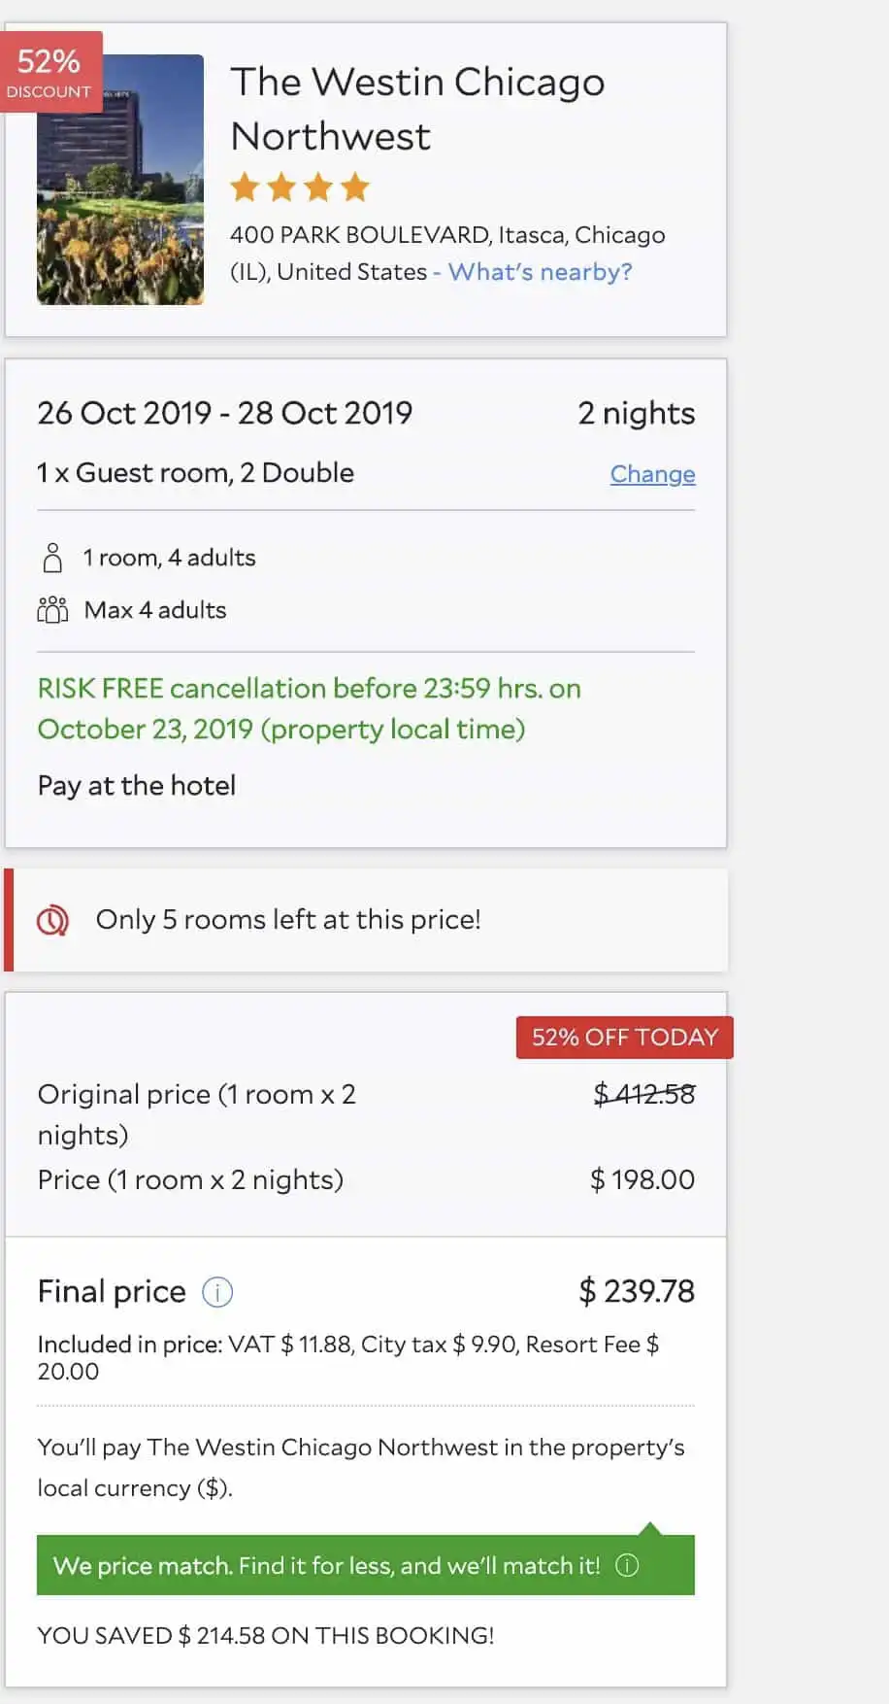Image resolution: width=889 pixels, height=1704 pixels.
Task: Click the 52% discount badge
Action: tap(49, 72)
